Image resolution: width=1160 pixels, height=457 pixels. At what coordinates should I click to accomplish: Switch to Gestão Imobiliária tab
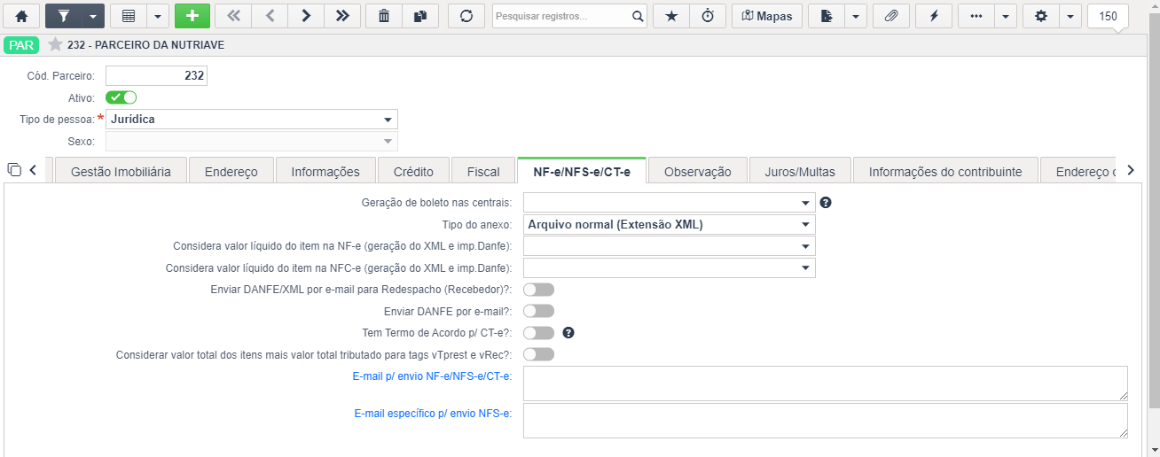click(x=120, y=172)
